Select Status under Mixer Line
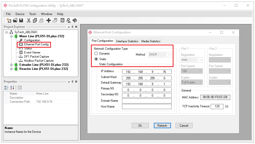This screenshot has width=255, height=144. (28, 48)
